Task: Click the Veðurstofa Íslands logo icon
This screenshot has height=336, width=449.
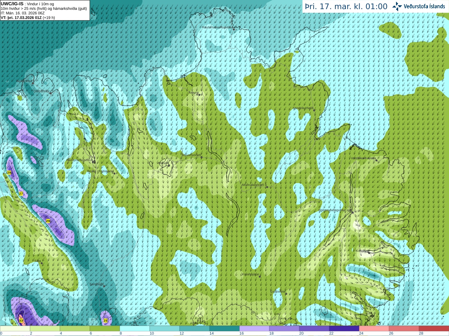Action: pyautogui.click(x=397, y=6)
